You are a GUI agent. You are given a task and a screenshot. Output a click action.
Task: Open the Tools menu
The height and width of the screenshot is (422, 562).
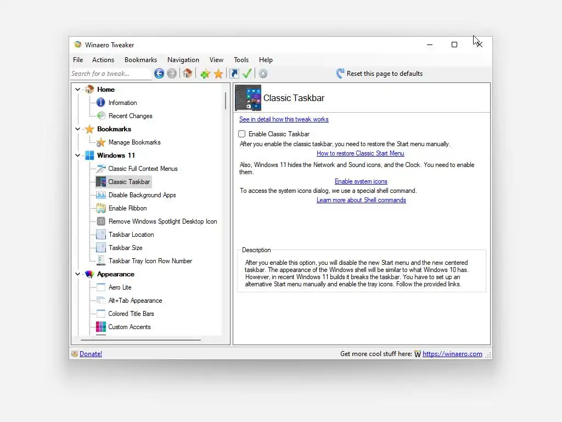[x=241, y=59]
